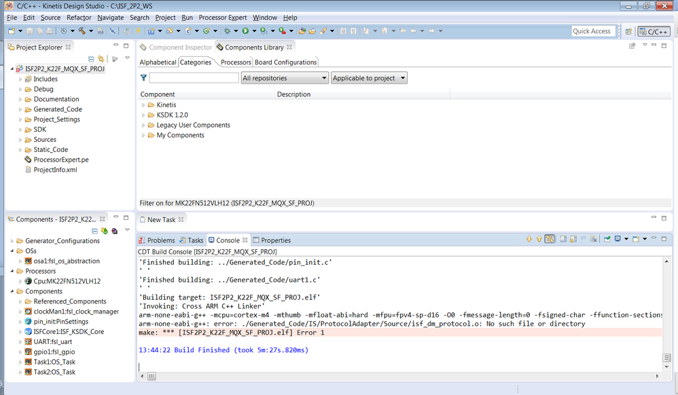Select pin_init:PinSettings component
Image resolution: width=678 pixels, height=395 pixels.
point(56,322)
